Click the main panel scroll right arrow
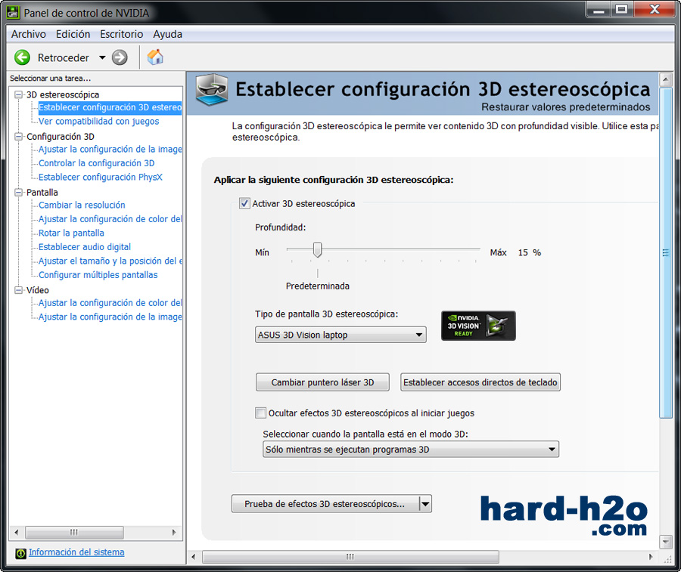The width and height of the screenshot is (681, 572). click(x=651, y=557)
